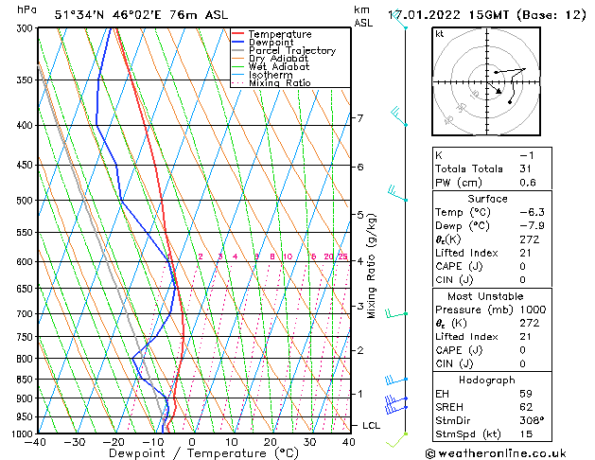Viewport: 595px width, 460px height.
Task: Select the legend's 'Mixing Ratio' label
Action: pos(280,82)
